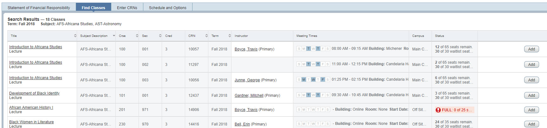547x128 pixels.
Task: Click the highlighted F day box for CRN 10056
Action: (323, 80)
